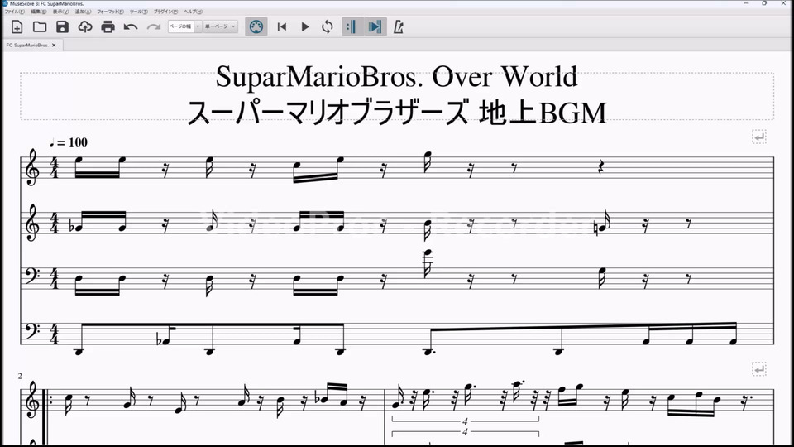Select the line break marker after the title frame
Viewport: 794px width, 447px height.
click(758, 137)
